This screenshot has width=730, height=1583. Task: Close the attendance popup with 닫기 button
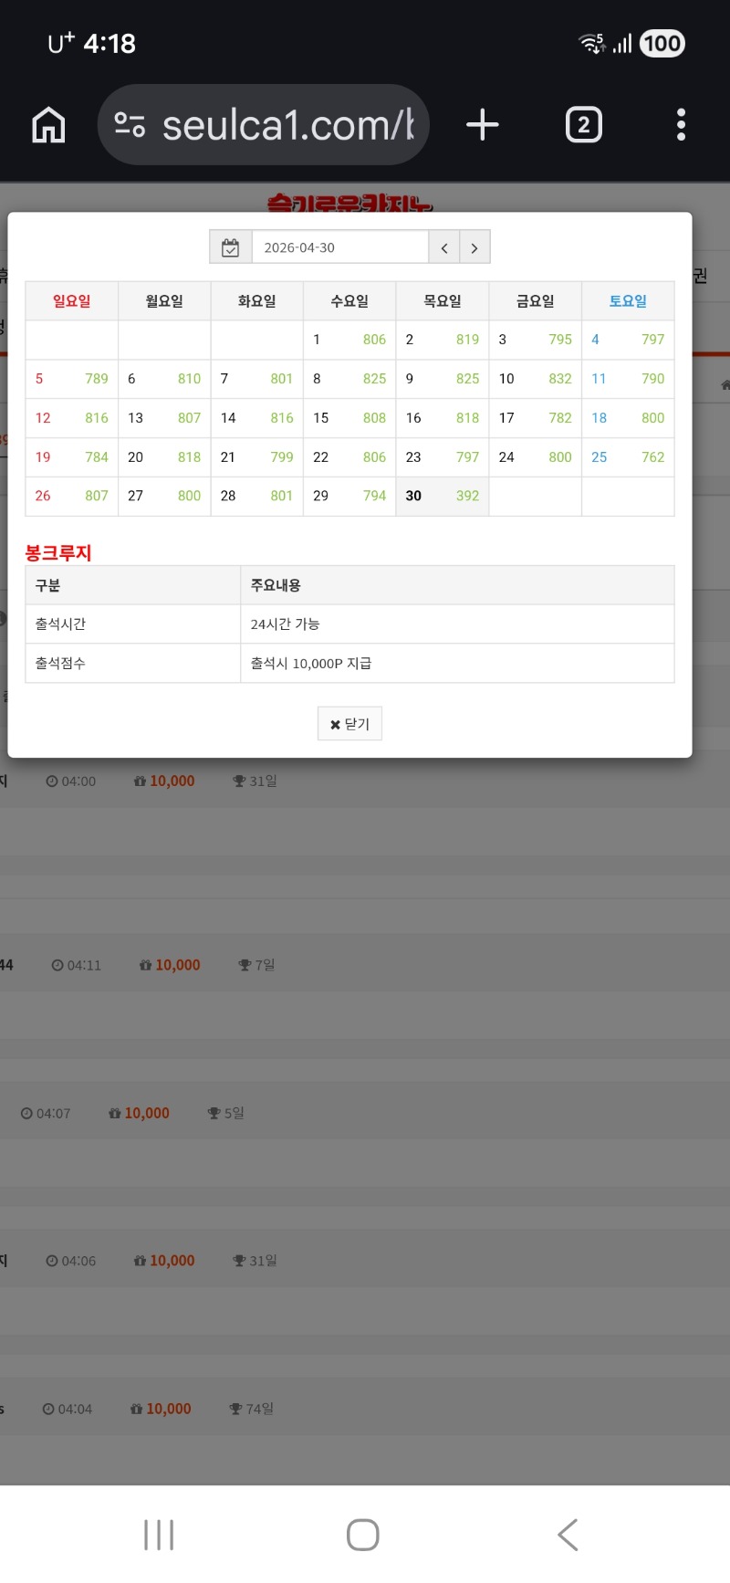tap(349, 724)
